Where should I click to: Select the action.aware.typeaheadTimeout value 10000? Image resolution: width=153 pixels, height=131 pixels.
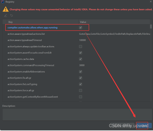82,40
